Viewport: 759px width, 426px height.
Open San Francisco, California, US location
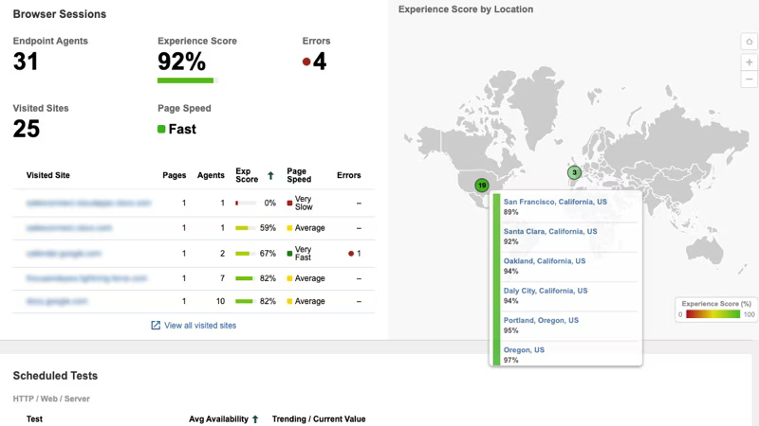(555, 202)
